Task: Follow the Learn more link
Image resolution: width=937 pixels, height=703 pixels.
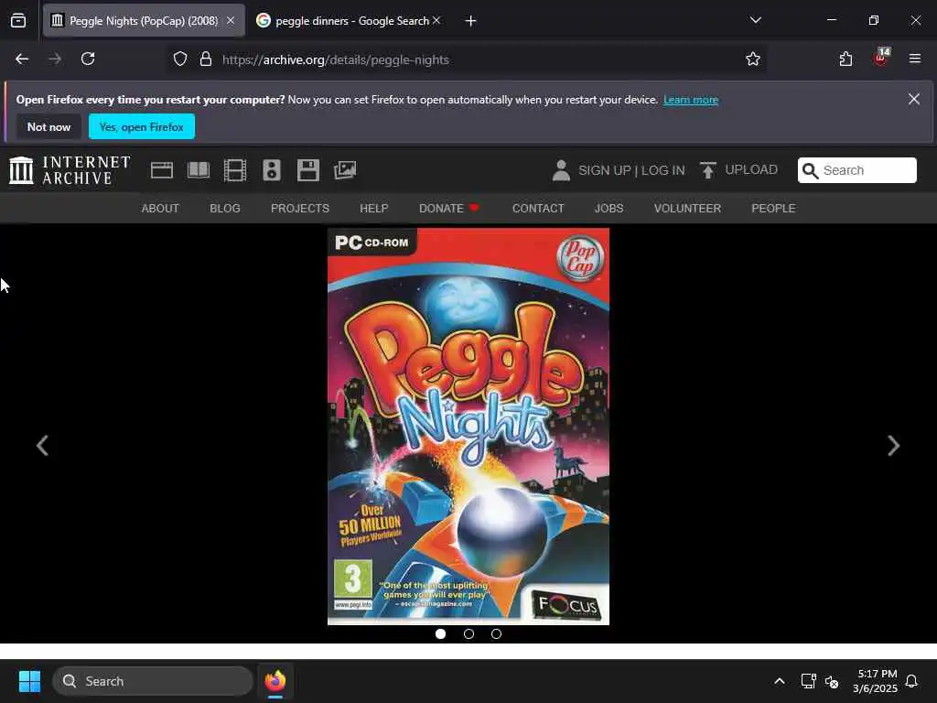Action: 690,100
